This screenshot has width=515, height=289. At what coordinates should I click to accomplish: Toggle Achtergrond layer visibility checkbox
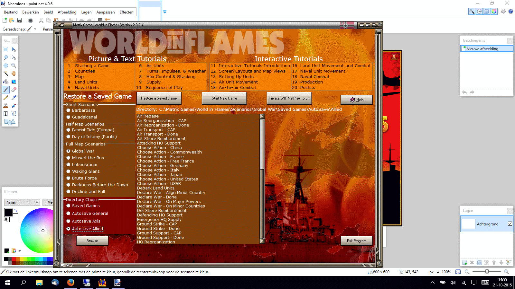coord(510,224)
